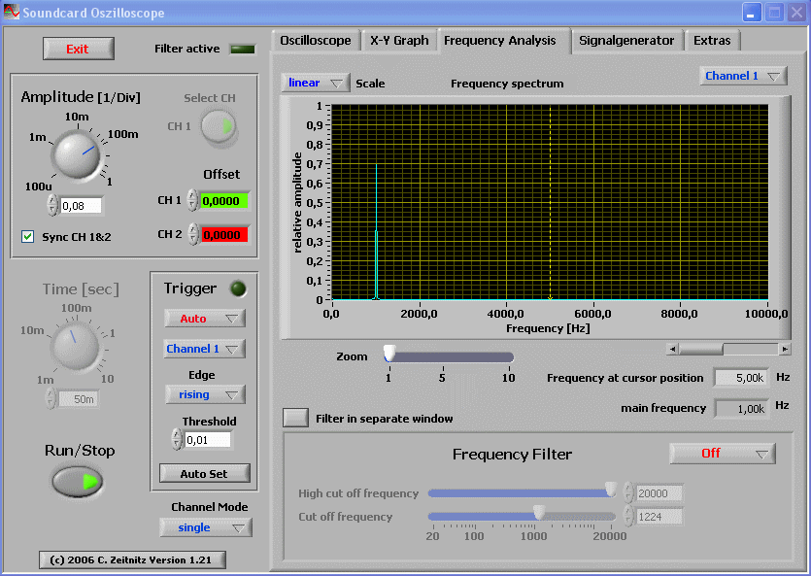The image size is (811, 576).
Task: Click the green Filter active indicator LED
Action: pos(243,50)
